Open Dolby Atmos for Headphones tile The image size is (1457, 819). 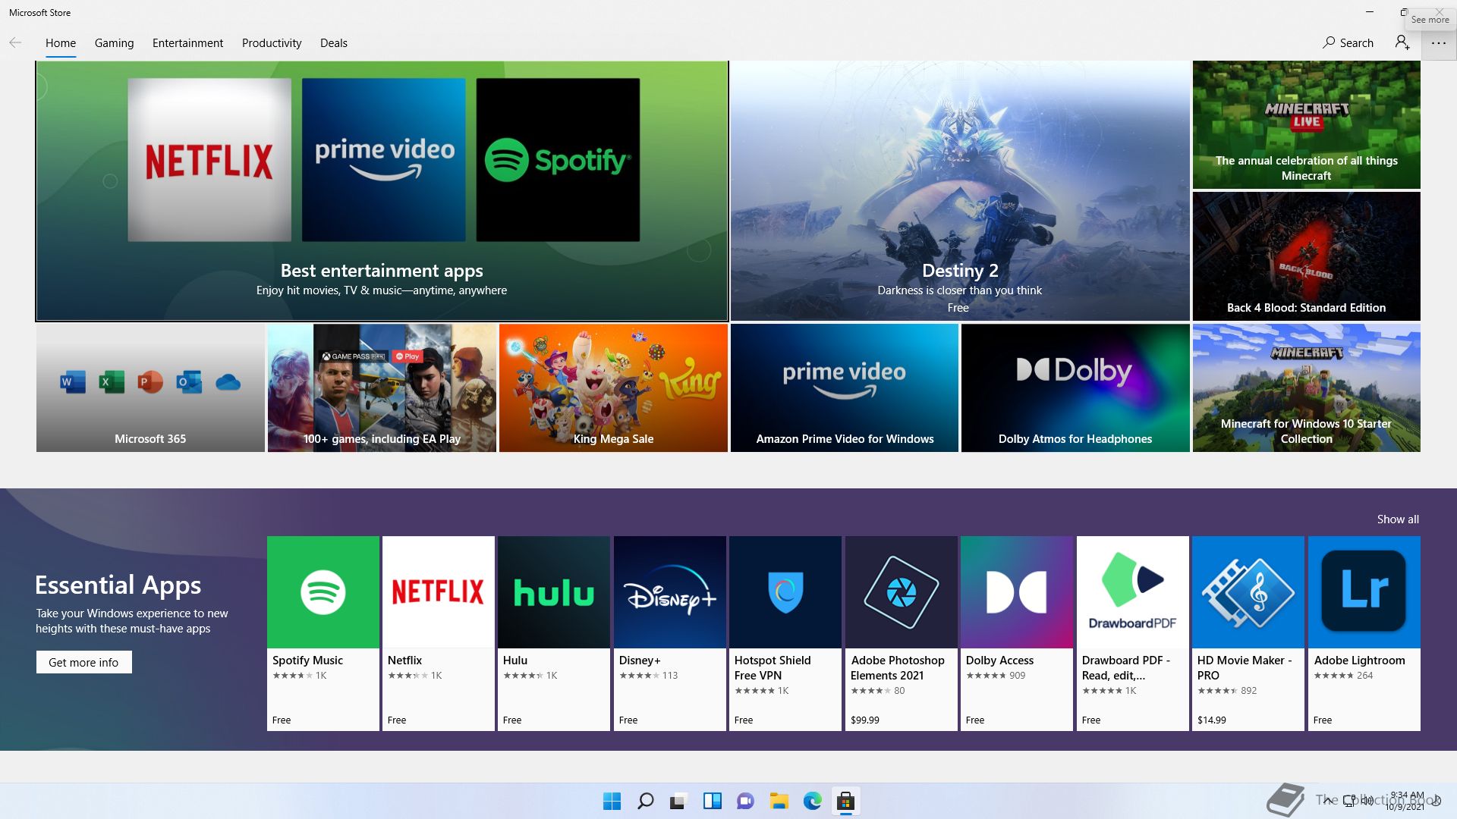click(x=1075, y=388)
